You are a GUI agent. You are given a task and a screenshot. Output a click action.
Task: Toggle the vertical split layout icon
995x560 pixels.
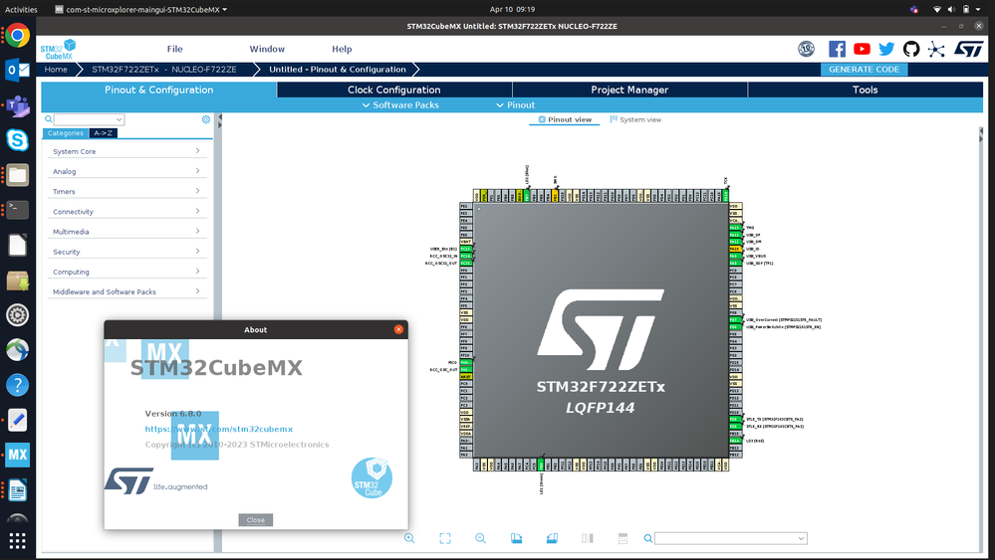(x=587, y=538)
